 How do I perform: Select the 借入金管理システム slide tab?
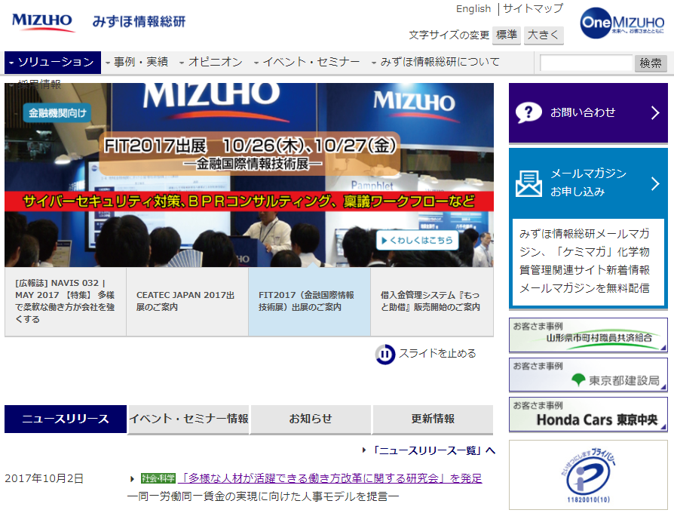click(x=432, y=302)
